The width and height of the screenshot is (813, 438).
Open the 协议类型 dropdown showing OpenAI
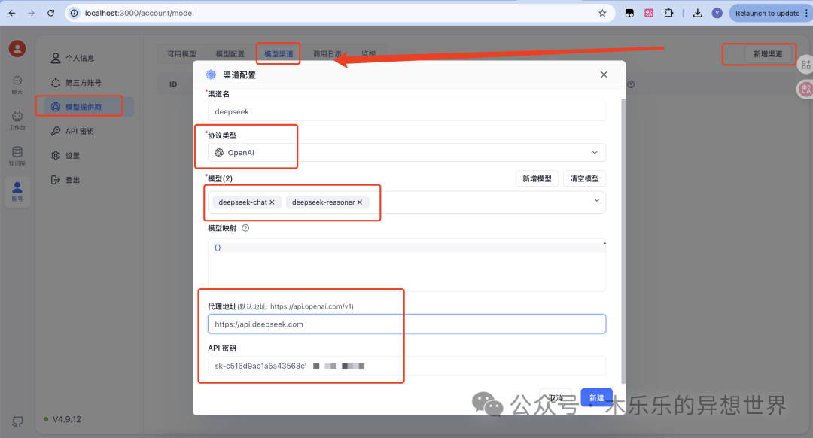coord(406,152)
